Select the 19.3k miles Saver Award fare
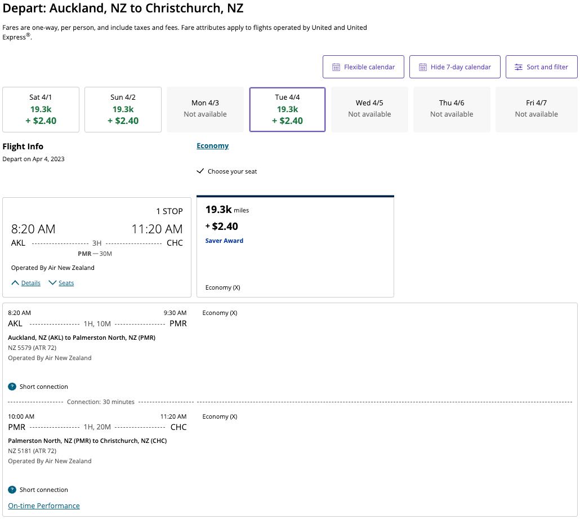The width and height of the screenshot is (580, 519). coord(295,246)
